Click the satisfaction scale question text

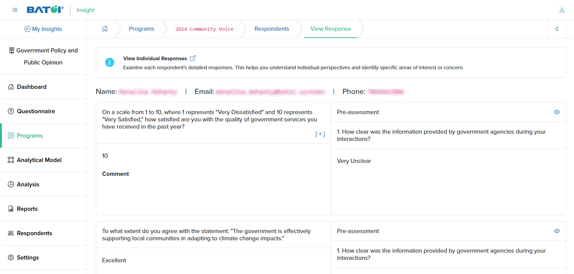pyautogui.click(x=210, y=119)
